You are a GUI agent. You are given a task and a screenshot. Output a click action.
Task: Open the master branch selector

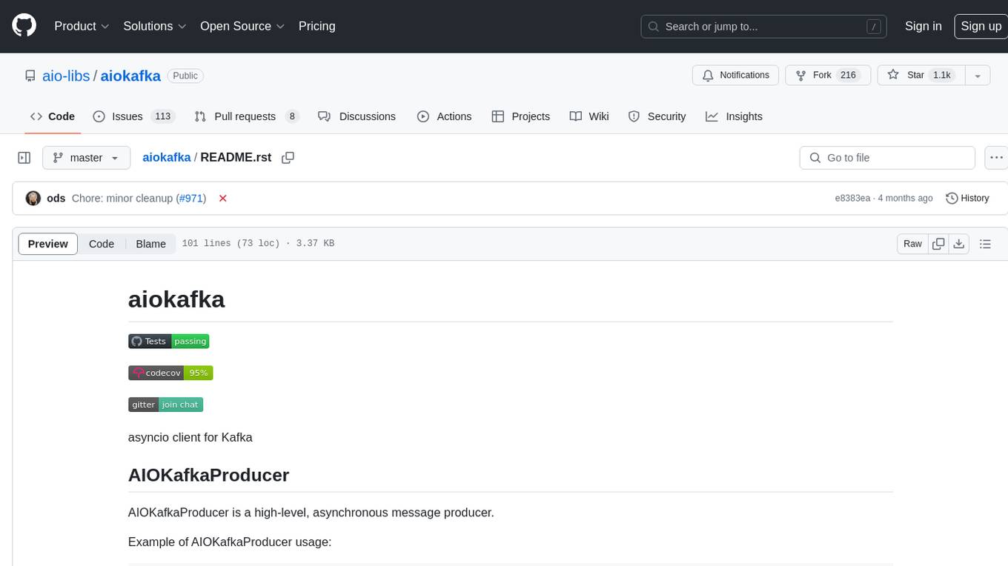tap(86, 158)
